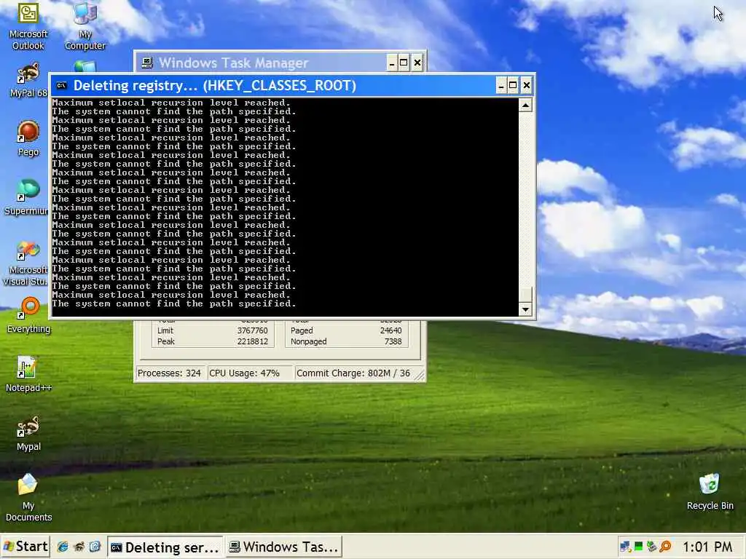Click the third quick launch icon
The image size is (746, 559).
(x=95, y=547)
